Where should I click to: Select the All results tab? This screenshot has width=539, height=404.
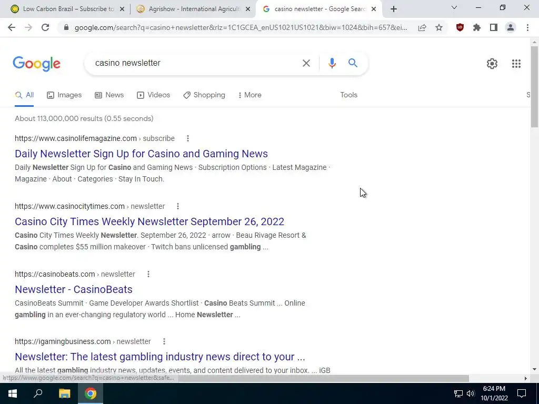tap(24, 95)
